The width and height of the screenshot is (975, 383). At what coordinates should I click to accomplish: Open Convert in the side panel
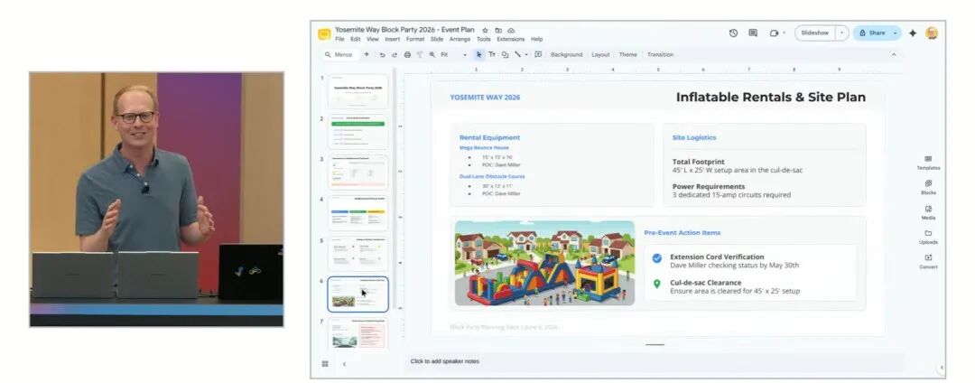[928, 262]
